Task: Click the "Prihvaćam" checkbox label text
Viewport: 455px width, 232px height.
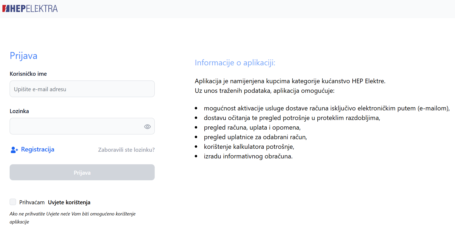Action: click(32, 202)
